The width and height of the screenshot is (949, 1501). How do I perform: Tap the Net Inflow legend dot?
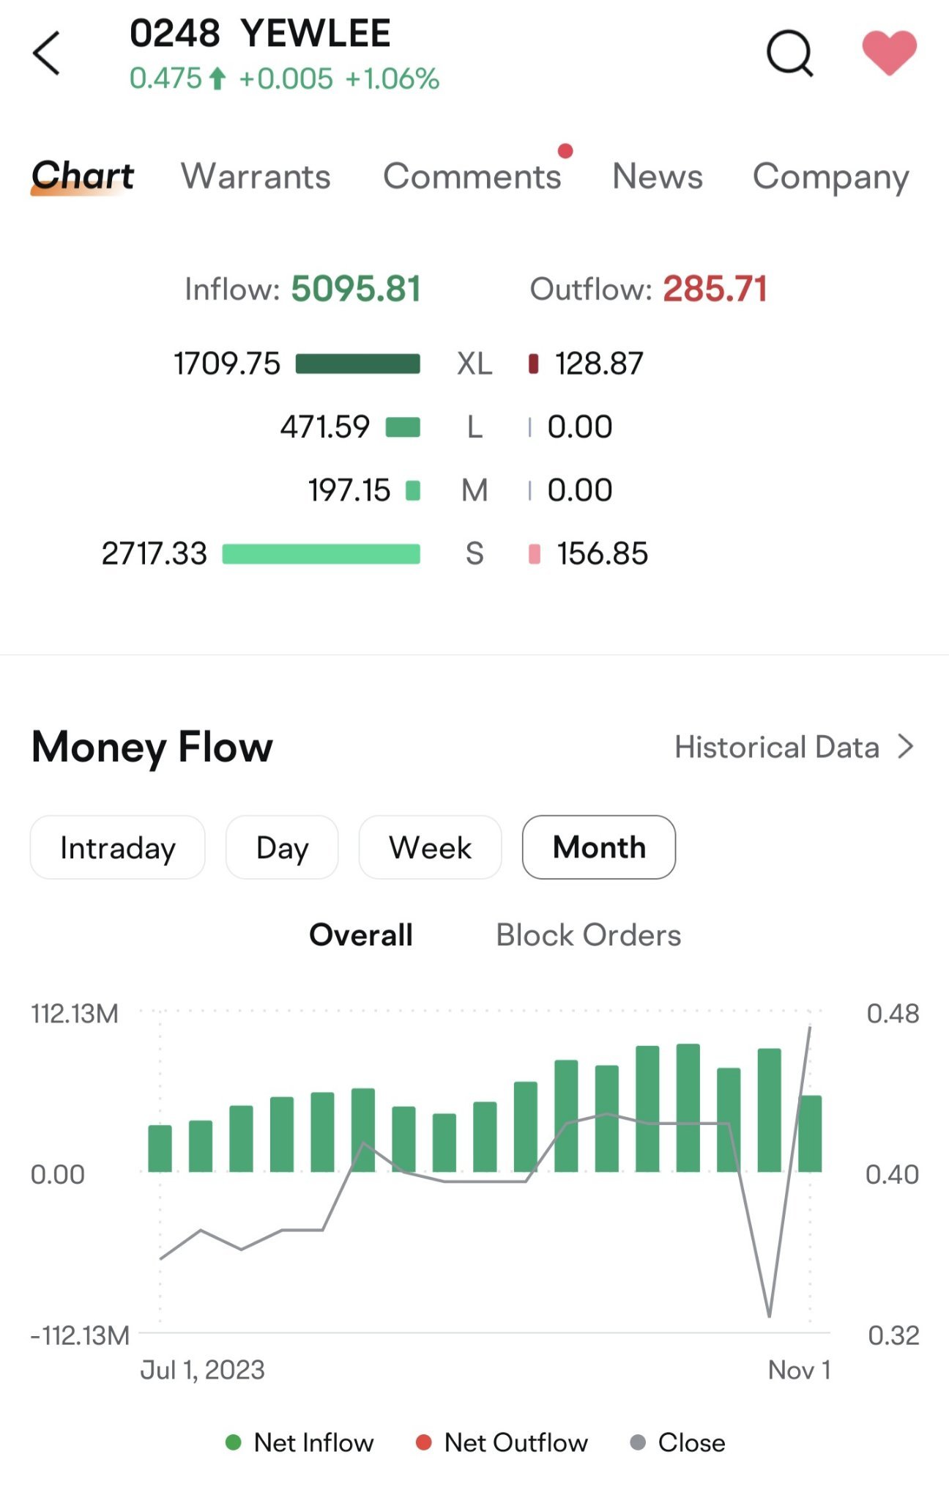(234, 1442)
